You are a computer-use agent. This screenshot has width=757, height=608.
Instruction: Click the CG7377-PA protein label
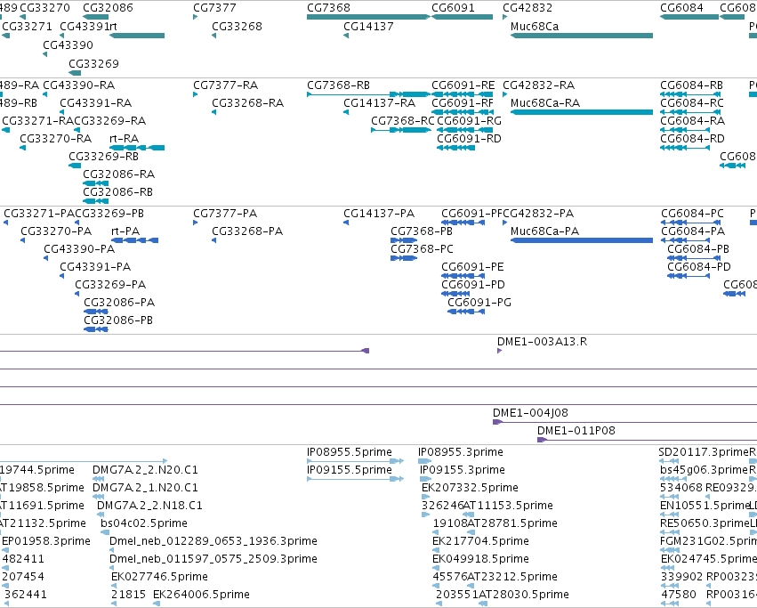(x=225, y=213)
